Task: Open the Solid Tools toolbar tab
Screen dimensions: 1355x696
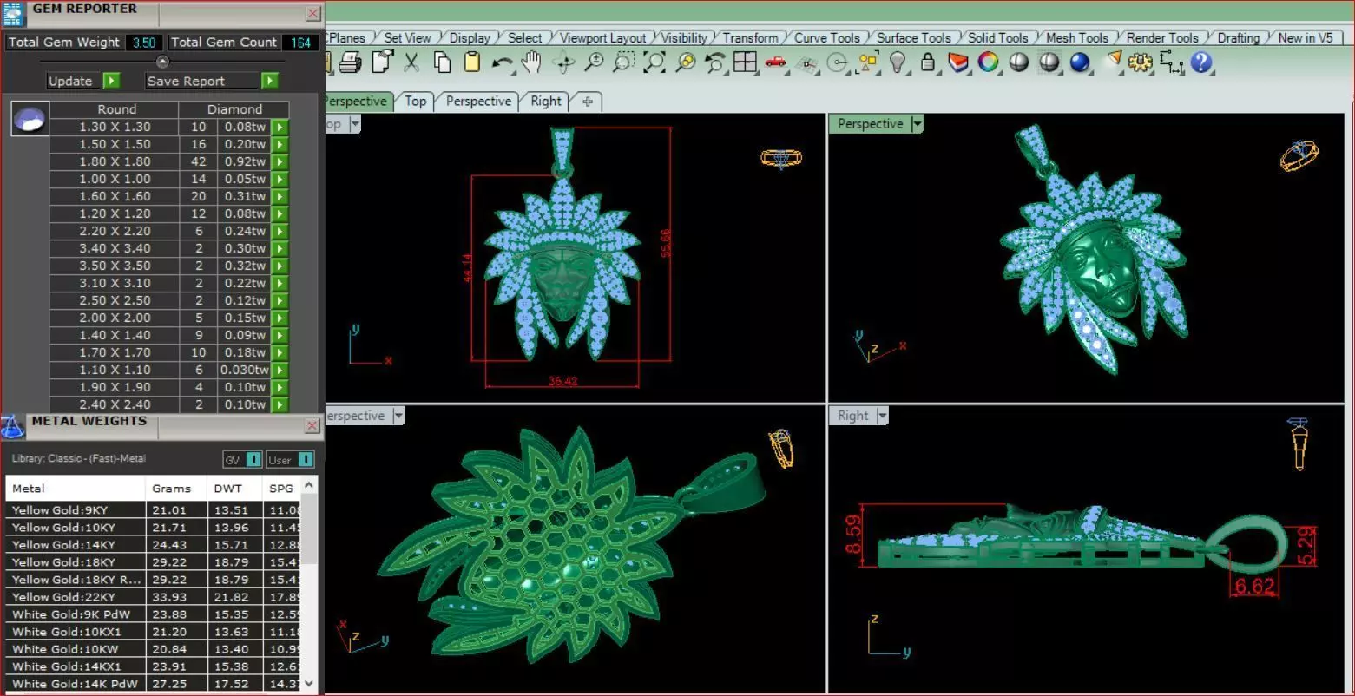Action: [997, 38]
